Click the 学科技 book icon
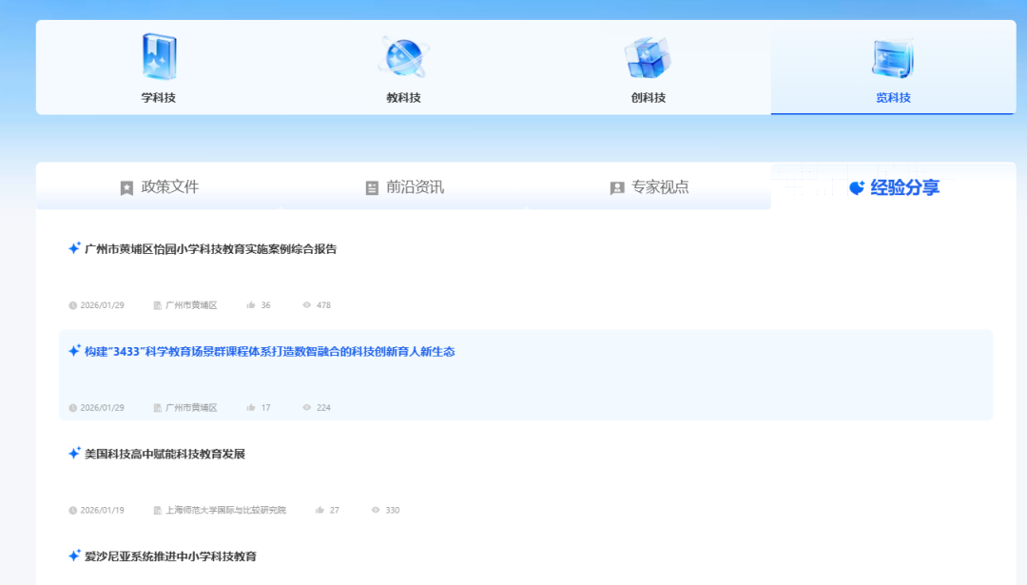1027x585 pixels. click(x=159, y=57)
